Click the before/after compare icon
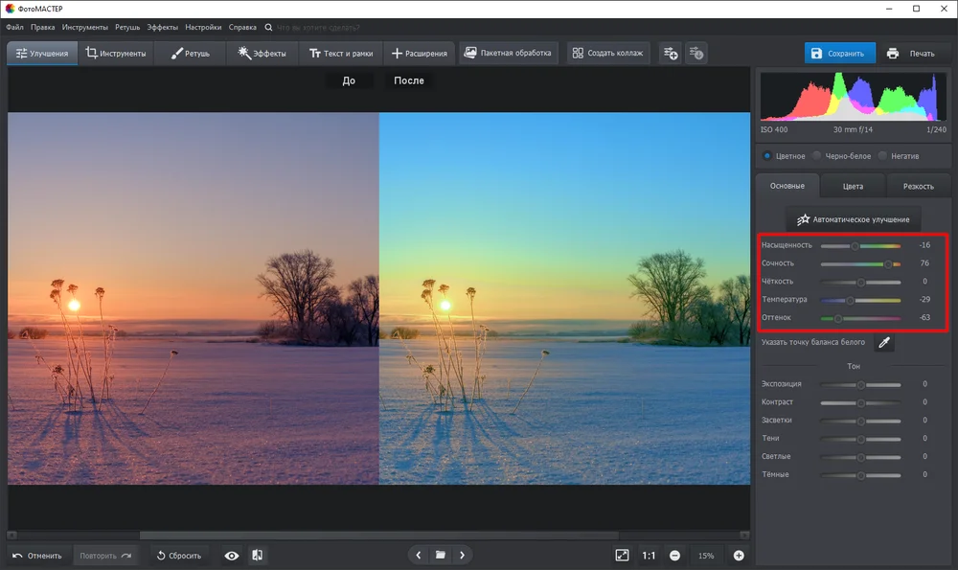Screen dimensions: 958x570 pyautogui.click(x=257, y=556)
